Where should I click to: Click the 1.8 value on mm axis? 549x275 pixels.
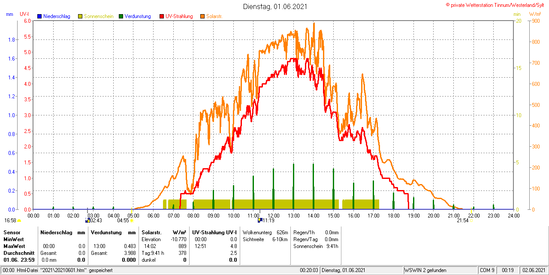click(x=12, y=39)
